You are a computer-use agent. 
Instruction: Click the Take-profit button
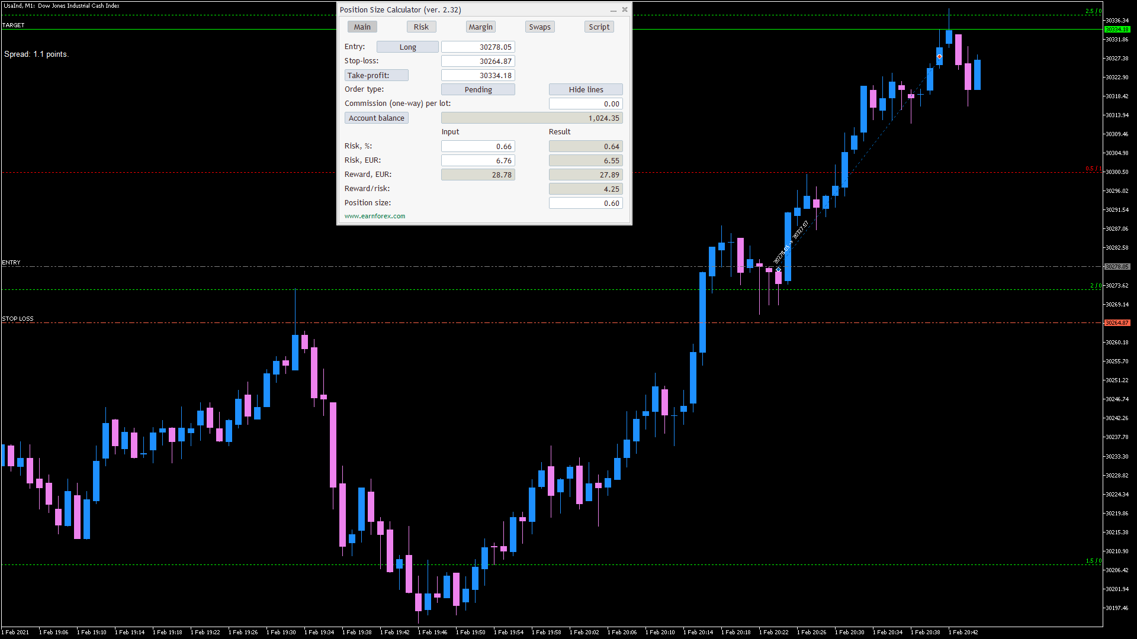(x=377, y=75)
